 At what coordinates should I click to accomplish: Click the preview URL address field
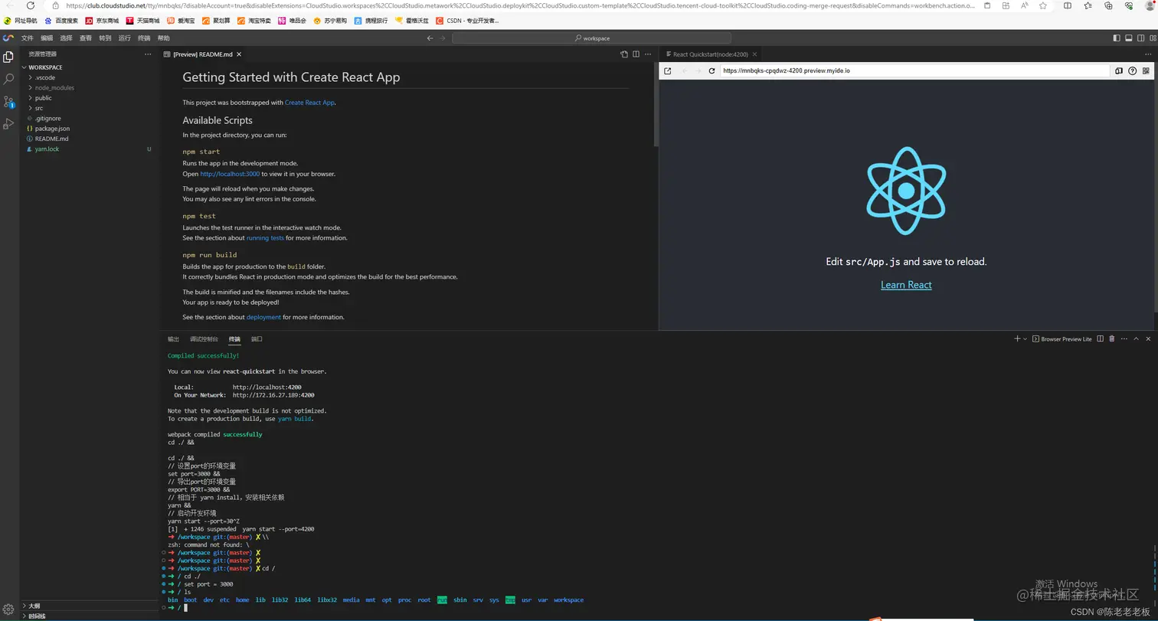(914, 70)
